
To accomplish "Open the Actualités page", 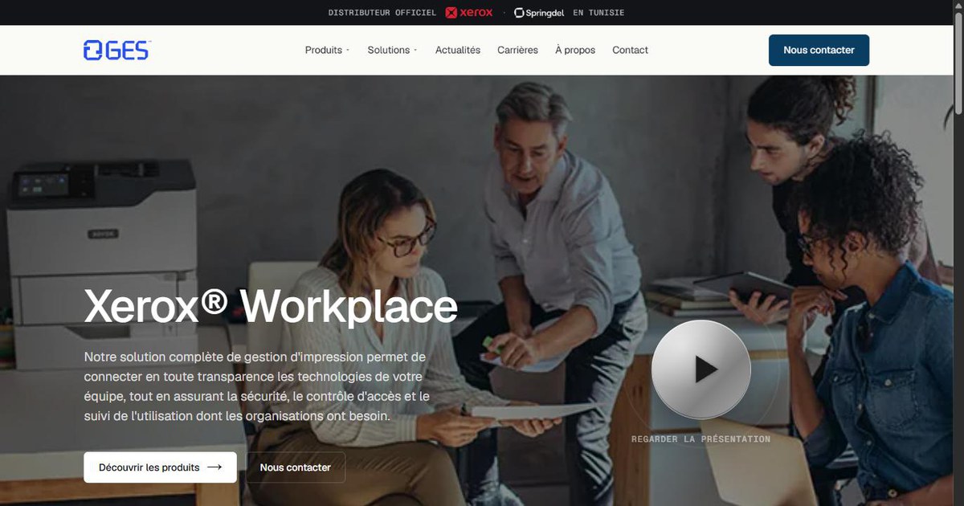I will tap(458, 50).
